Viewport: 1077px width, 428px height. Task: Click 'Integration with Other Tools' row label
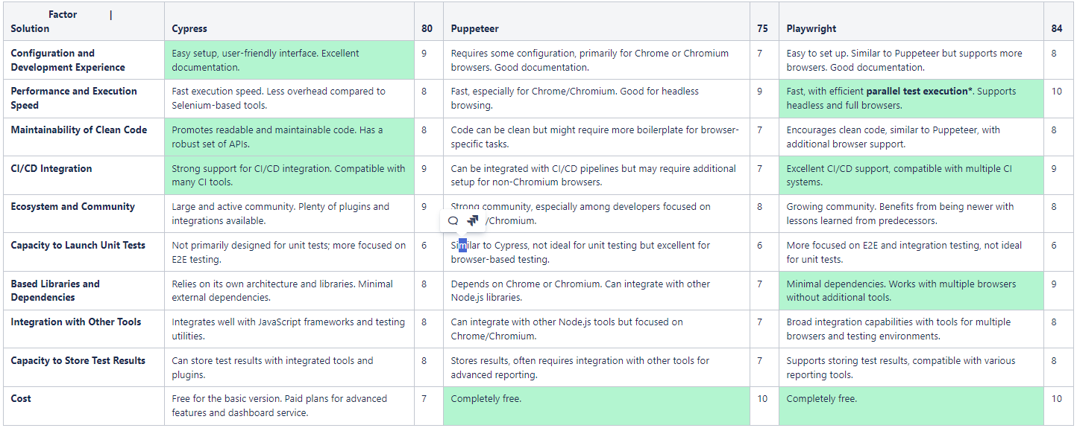(75, 322)
